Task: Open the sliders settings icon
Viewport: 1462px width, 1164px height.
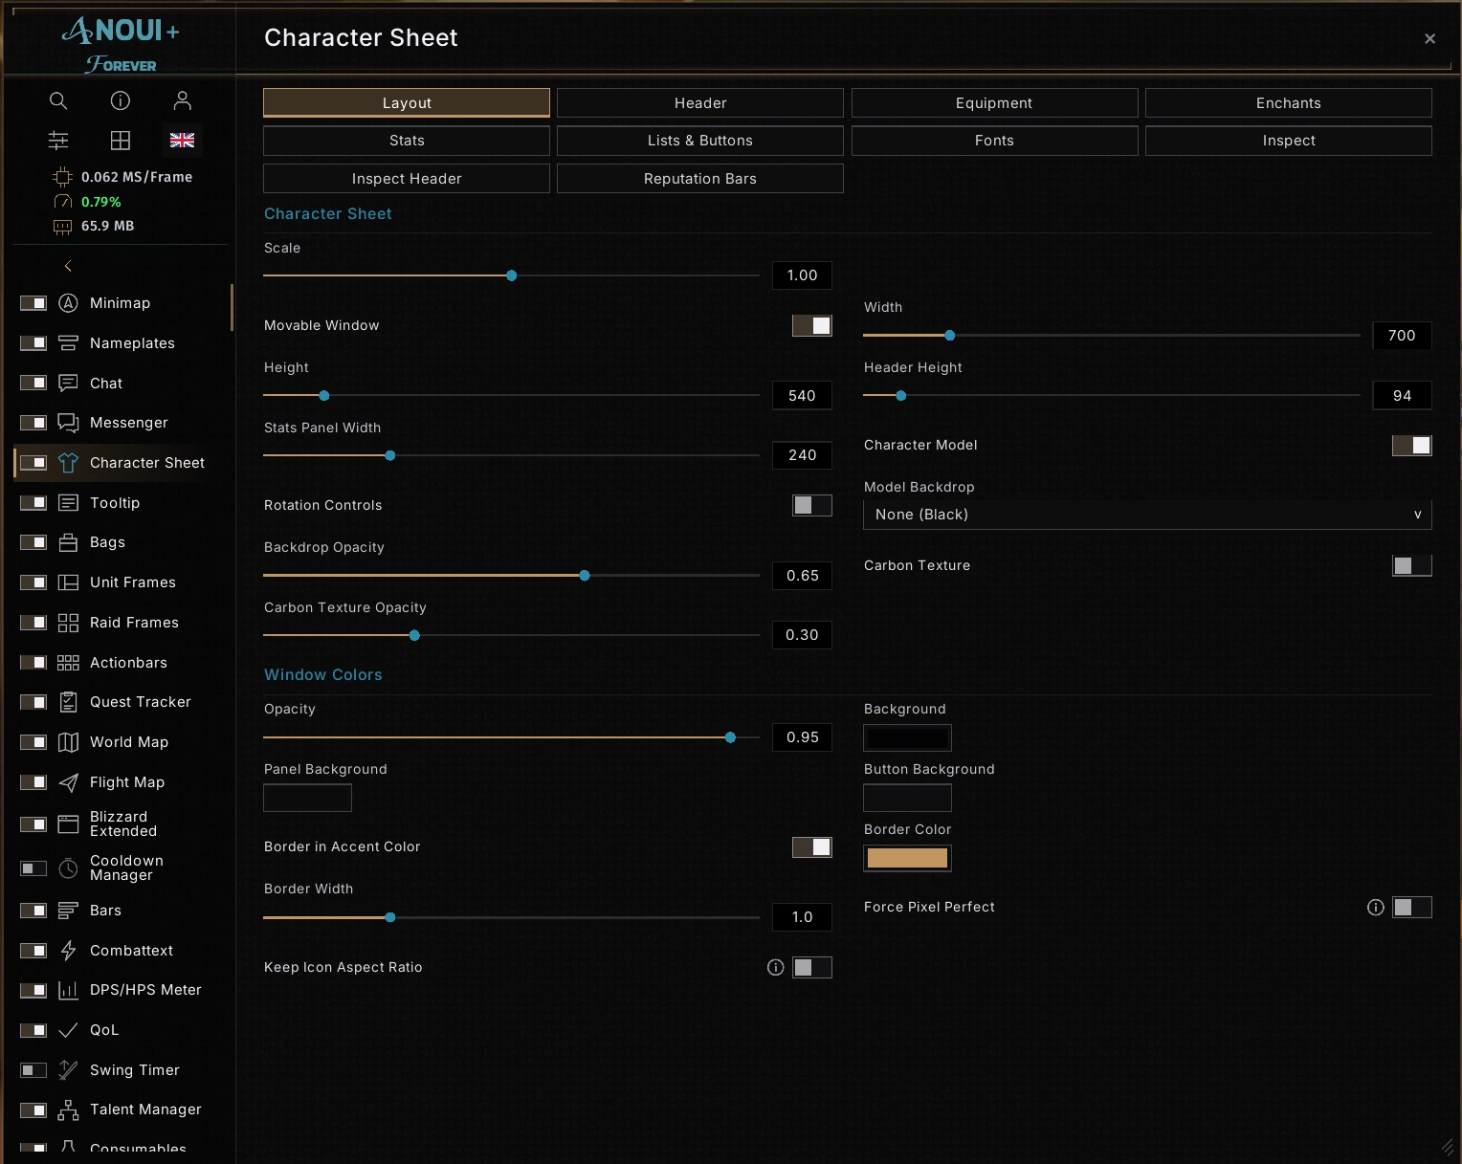Action: [58, 141]
